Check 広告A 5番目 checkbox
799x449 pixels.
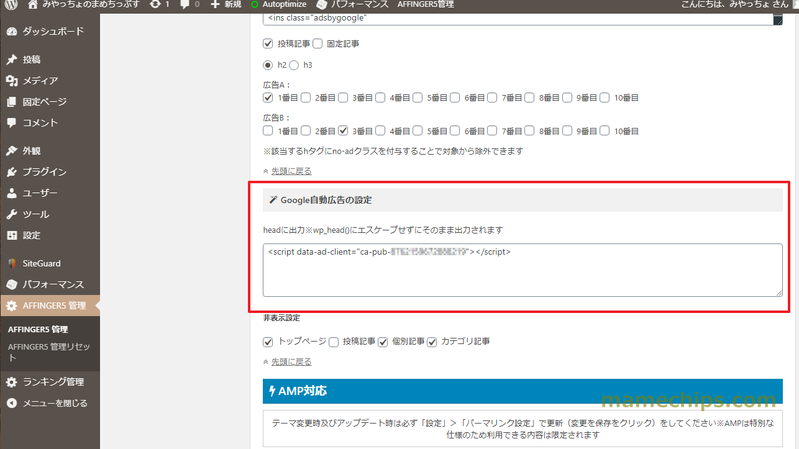418,98
